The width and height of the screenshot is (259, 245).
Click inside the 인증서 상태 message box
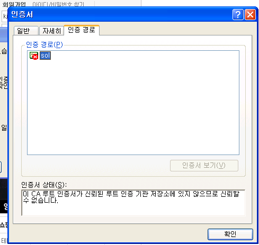(133, 203)
